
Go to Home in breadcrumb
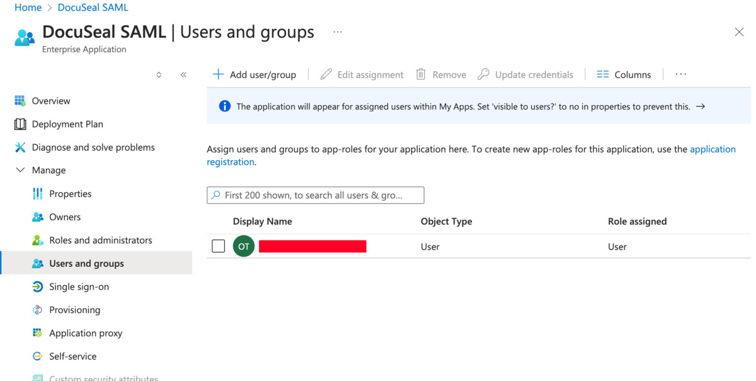[x=28, y=8]
